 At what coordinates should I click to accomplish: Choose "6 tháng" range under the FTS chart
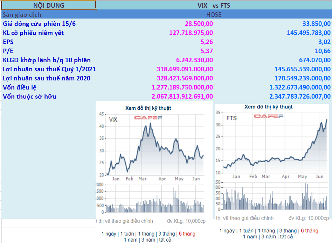[310, 230]
